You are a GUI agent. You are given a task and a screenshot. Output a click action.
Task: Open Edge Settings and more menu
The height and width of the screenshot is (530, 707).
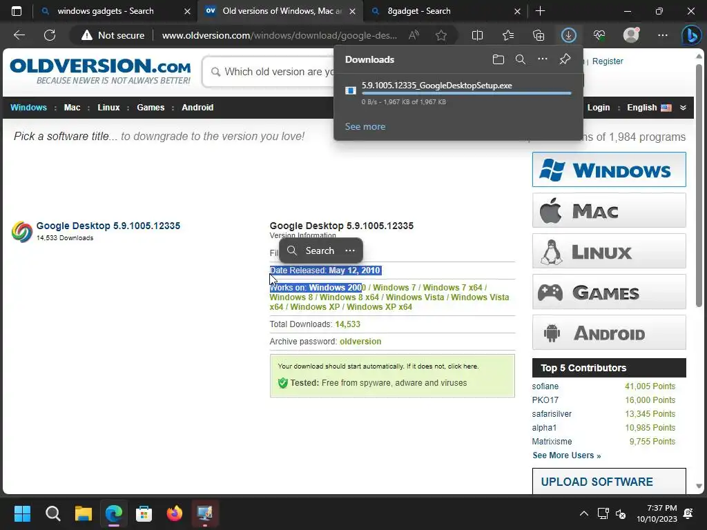pyautogui.click(x=662, y=35)
